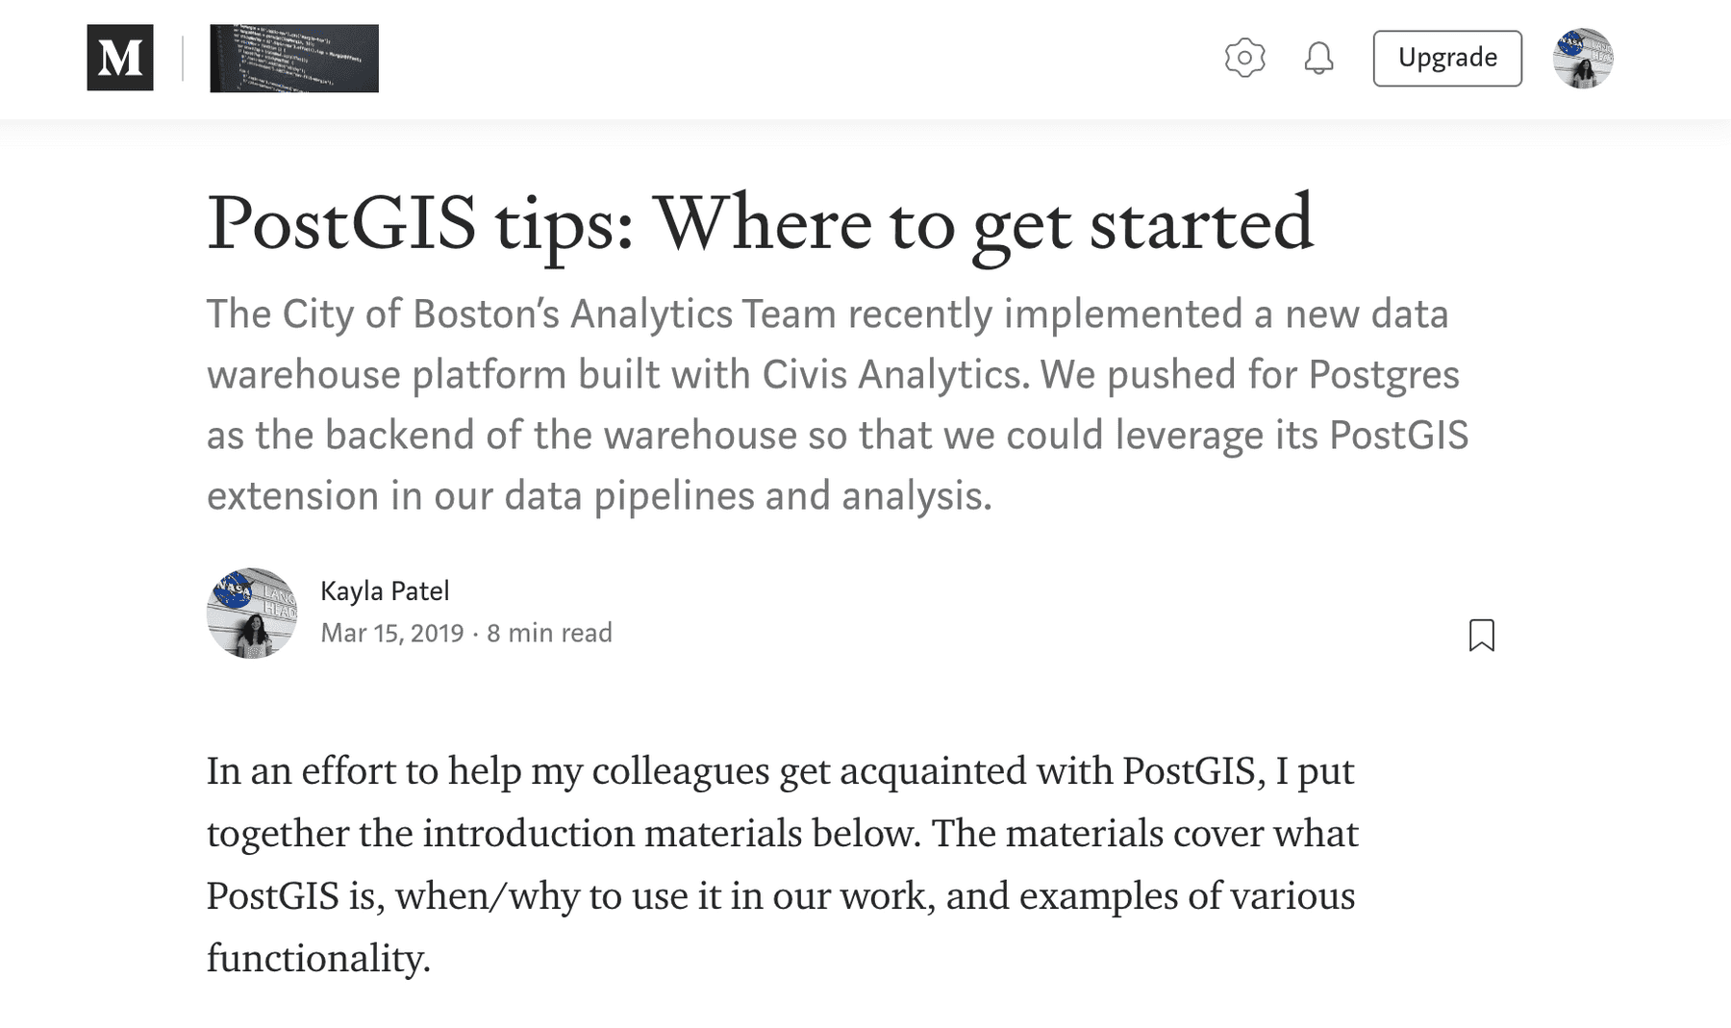
Task: Select the article title text
Action: [x=760, y=224]
